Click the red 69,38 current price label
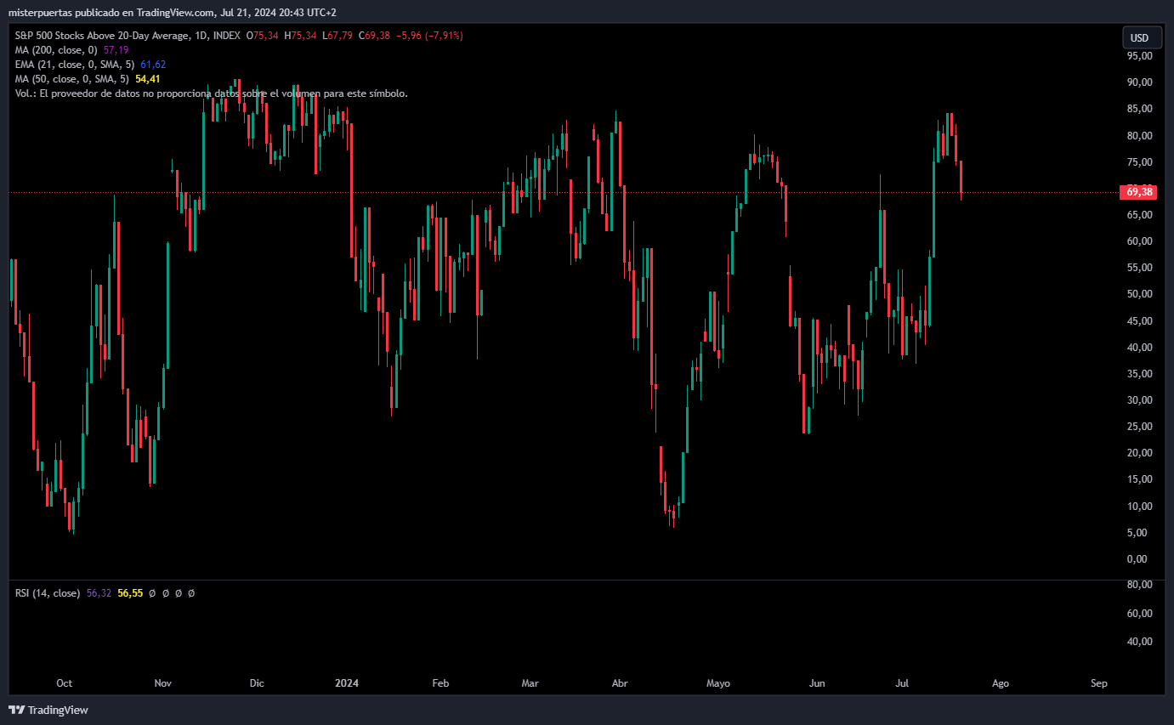 (x=1139, y=192)
